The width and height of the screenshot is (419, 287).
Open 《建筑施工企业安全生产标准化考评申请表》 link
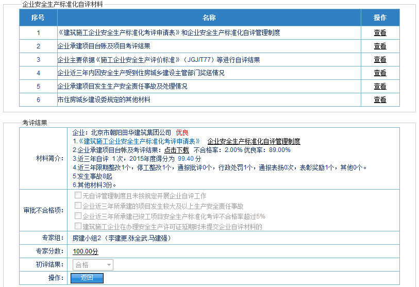click(x=139, y=141)
